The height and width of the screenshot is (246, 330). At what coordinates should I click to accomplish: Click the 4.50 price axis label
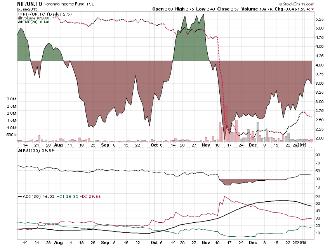coord(320,47)
